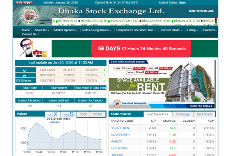Click red down arrow beside BERGER ticker

(x=202, y=21)
